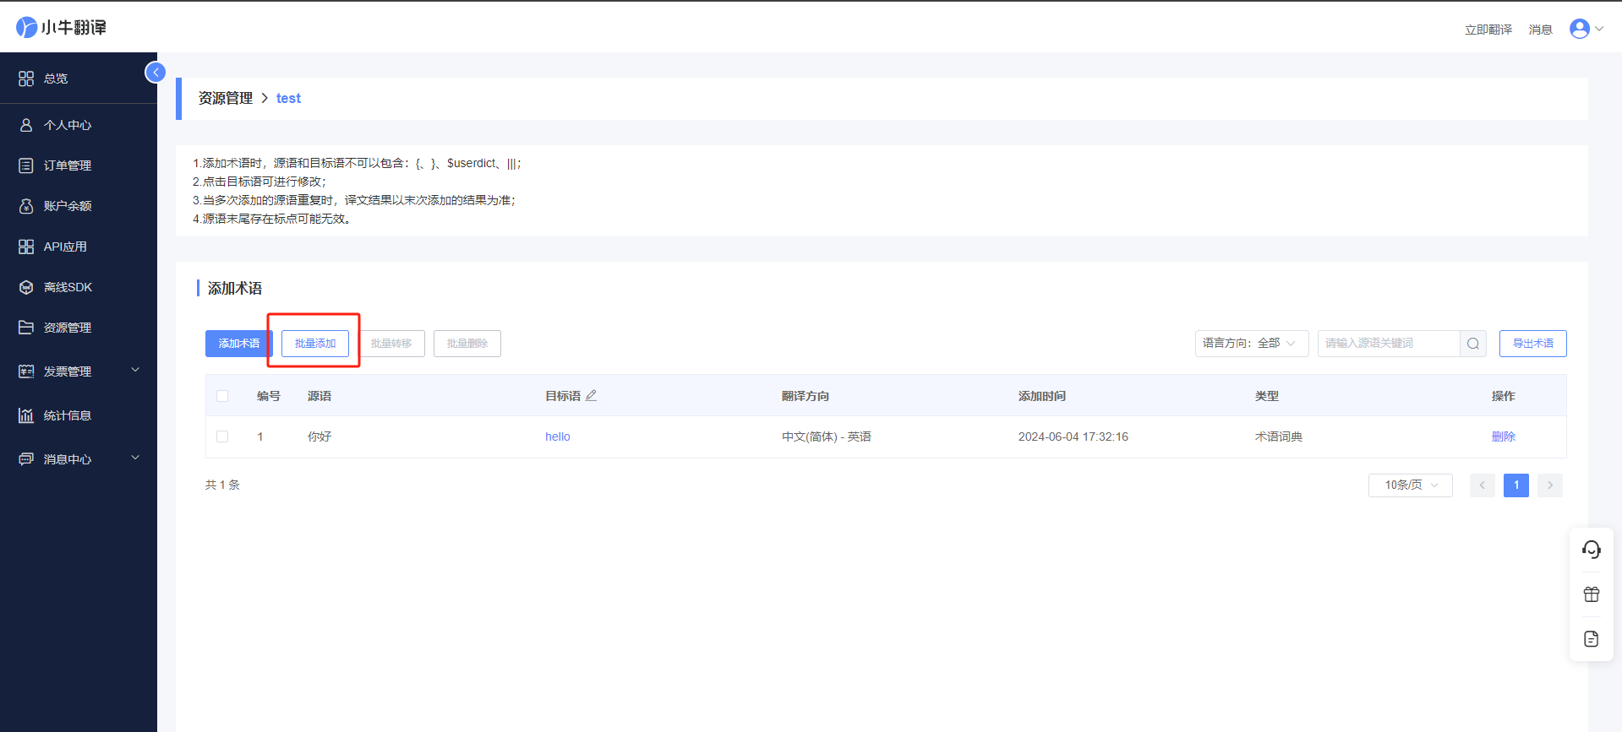Expand the 消息中心 sidebar menu
The width and height of the screenshot is (1622, 732).
coord(79,458)
